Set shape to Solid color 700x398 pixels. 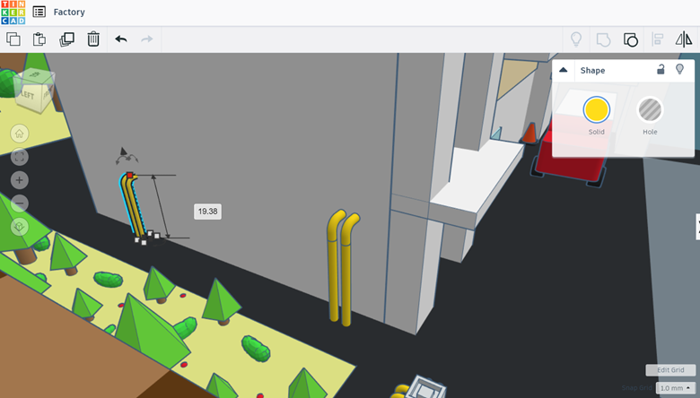click(x=597, y=110)
